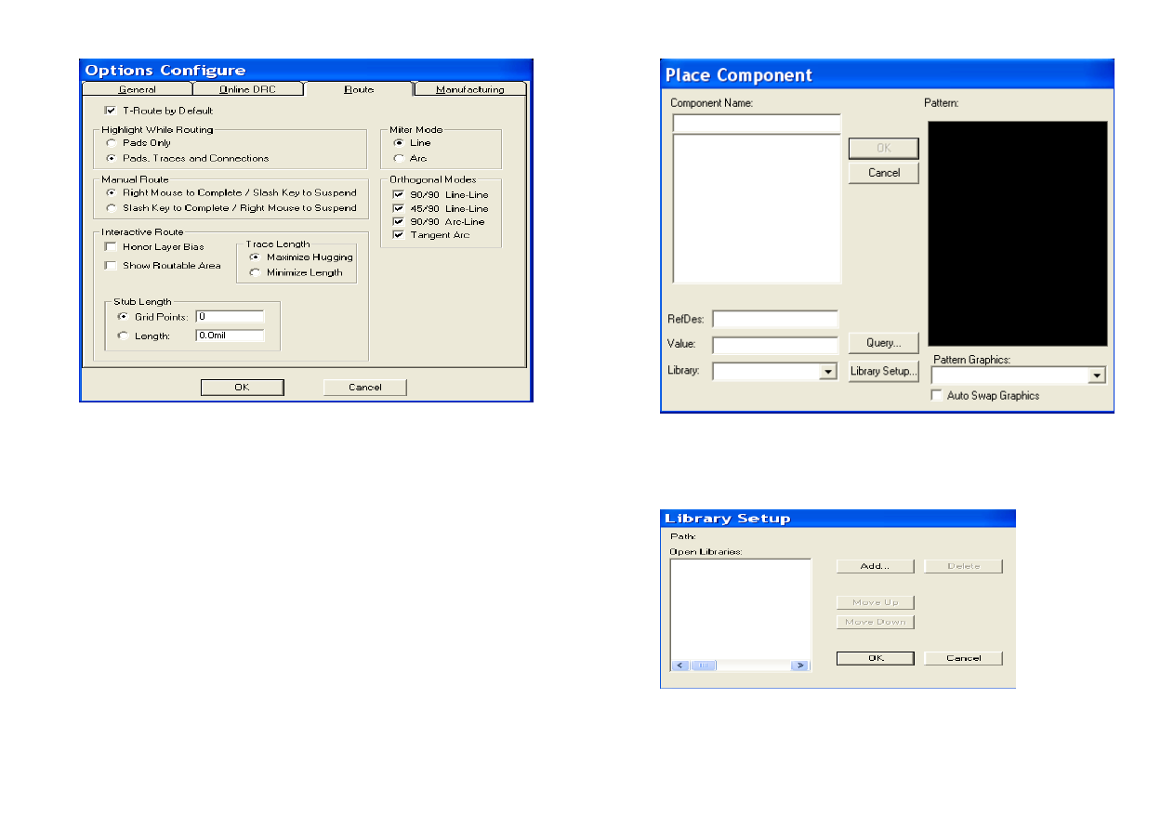
Task: Open the Library dropdown
Action: tap(827, 372)
